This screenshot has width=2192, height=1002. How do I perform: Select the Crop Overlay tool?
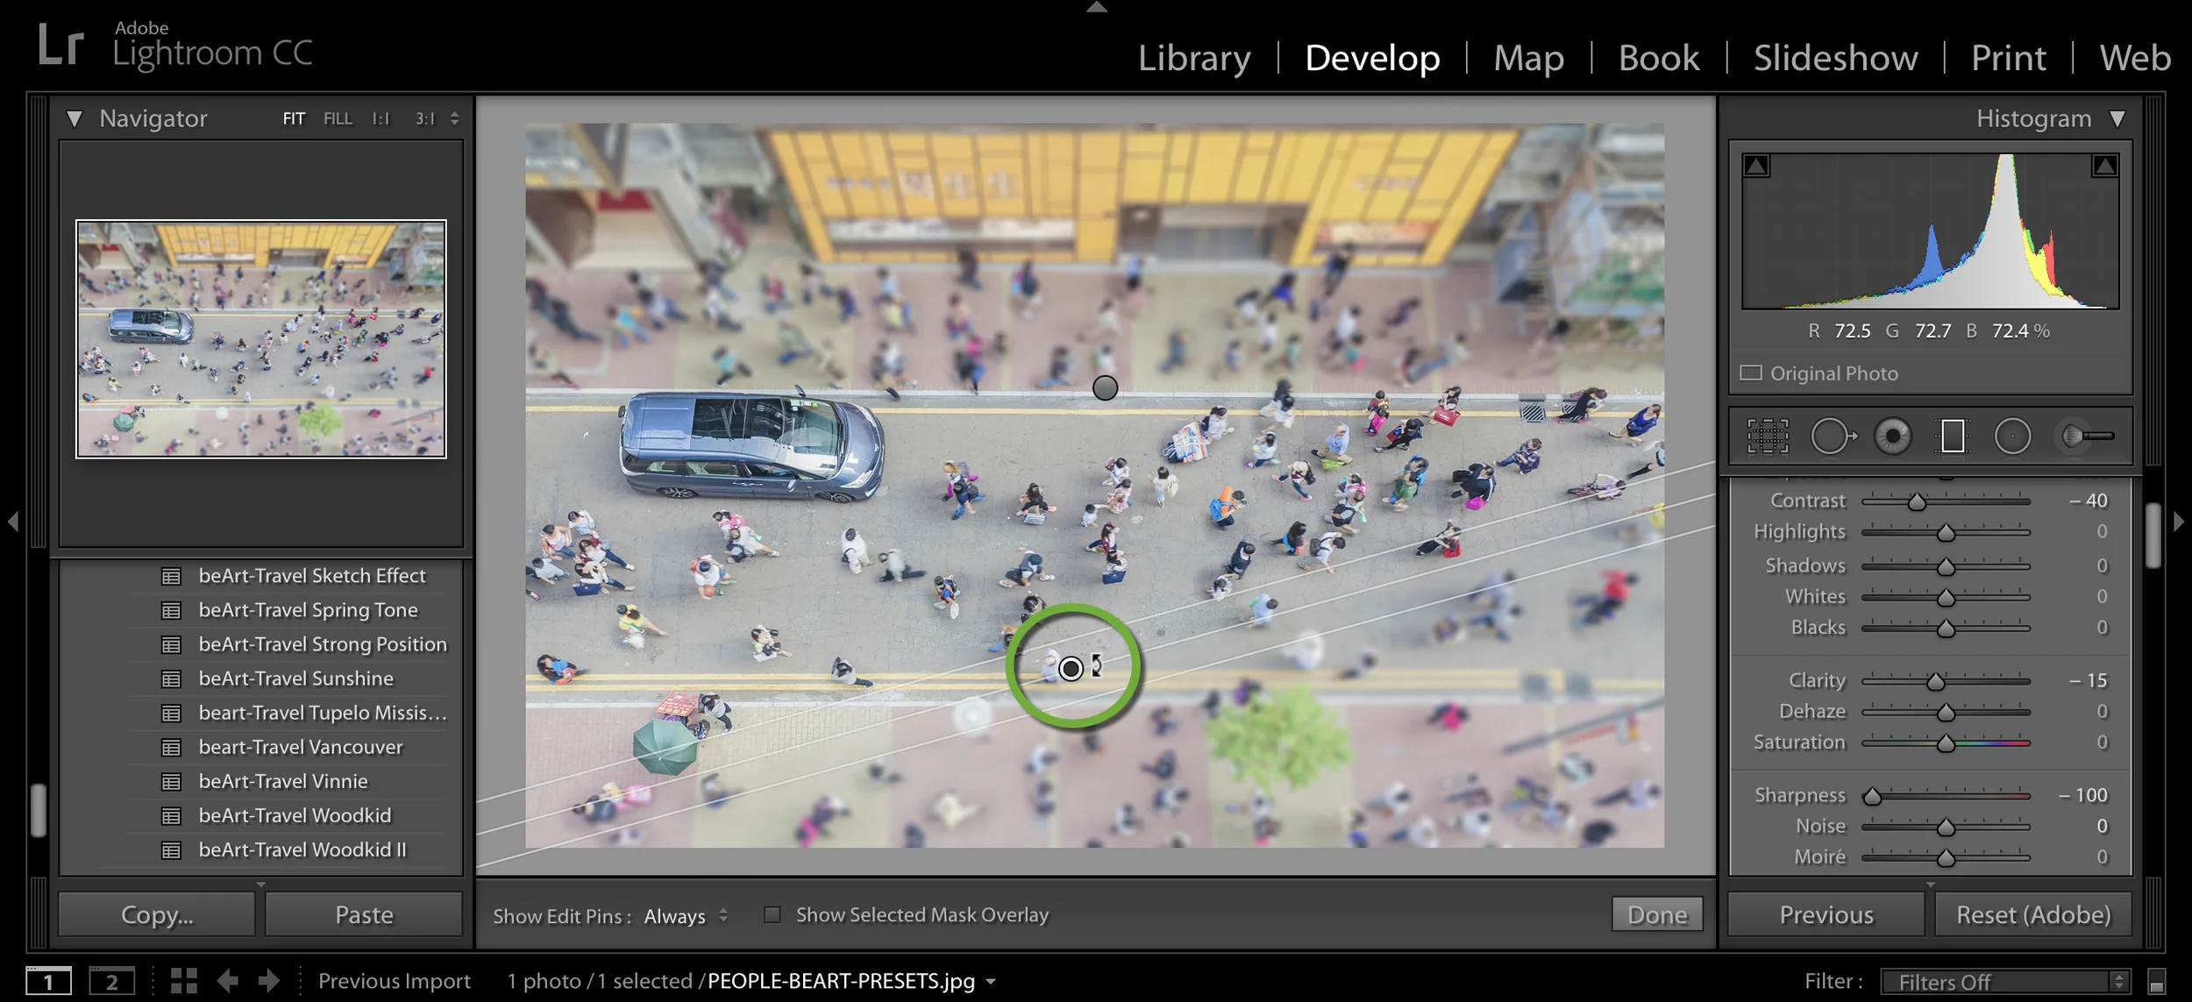tap(1768, 436)
